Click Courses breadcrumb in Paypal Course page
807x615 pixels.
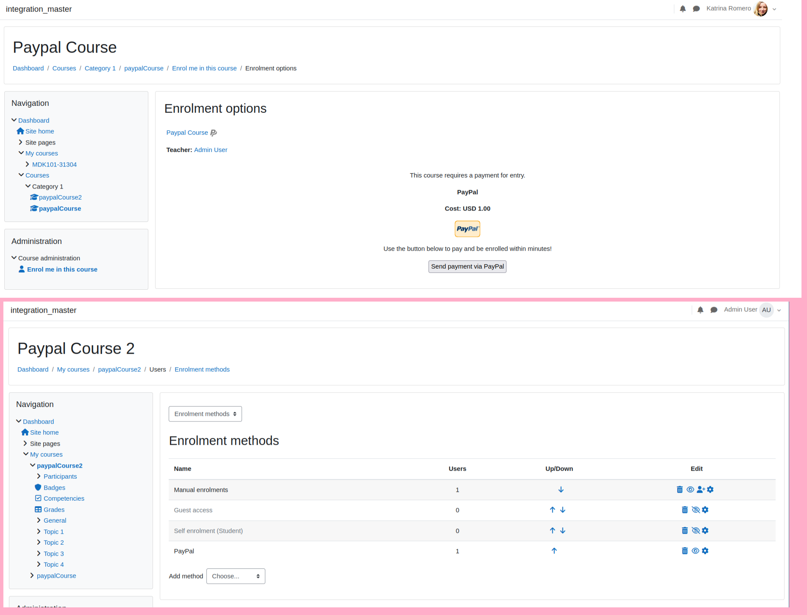64,68
